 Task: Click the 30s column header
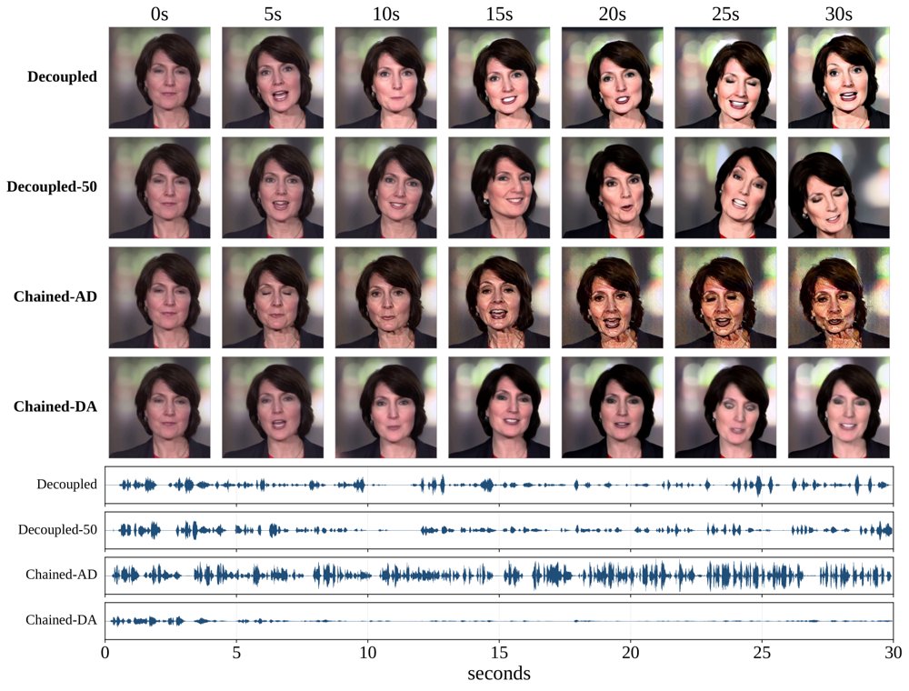tap(838, 14)
